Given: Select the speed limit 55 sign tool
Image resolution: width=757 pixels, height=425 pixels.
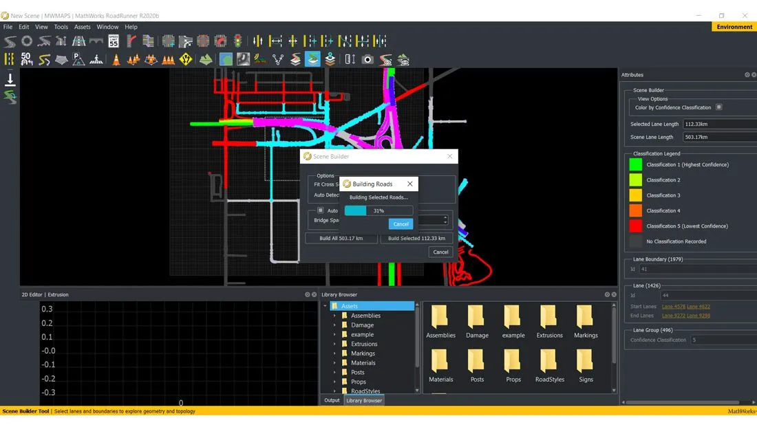Looking at the screenshot, I should pos(114,41).
